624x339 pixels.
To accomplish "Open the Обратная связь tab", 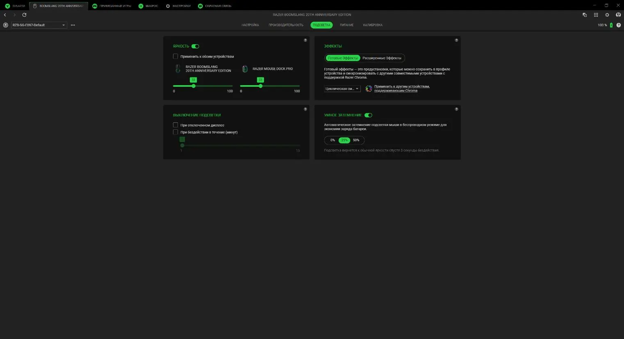I will 214,6.
